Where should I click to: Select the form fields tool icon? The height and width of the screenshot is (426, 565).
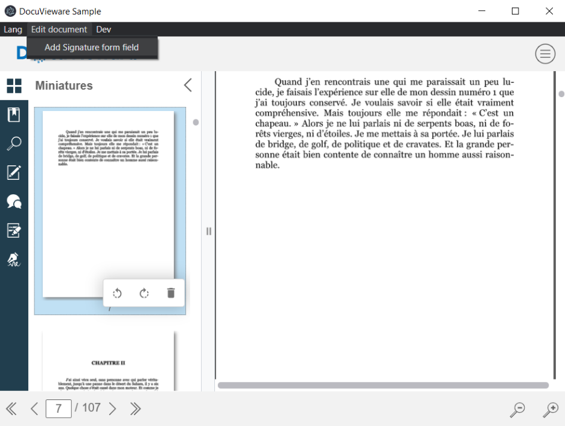tap(13, 230)
